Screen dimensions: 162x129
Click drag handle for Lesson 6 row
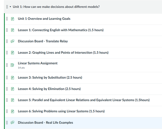[x=7, y=111]
